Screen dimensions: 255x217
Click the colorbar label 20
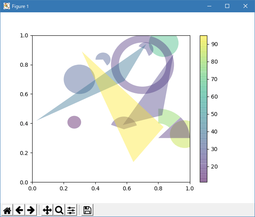click(214, 167)
